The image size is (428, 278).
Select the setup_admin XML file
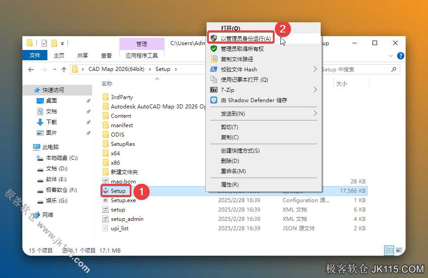[x=127, y=219]
